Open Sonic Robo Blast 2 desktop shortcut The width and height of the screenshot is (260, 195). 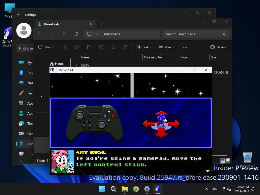coord(7,37)
